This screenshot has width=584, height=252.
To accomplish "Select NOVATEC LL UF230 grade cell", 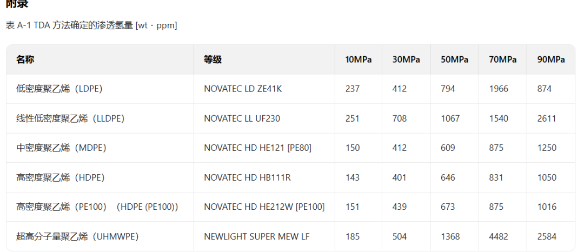I will coord(242,118).
